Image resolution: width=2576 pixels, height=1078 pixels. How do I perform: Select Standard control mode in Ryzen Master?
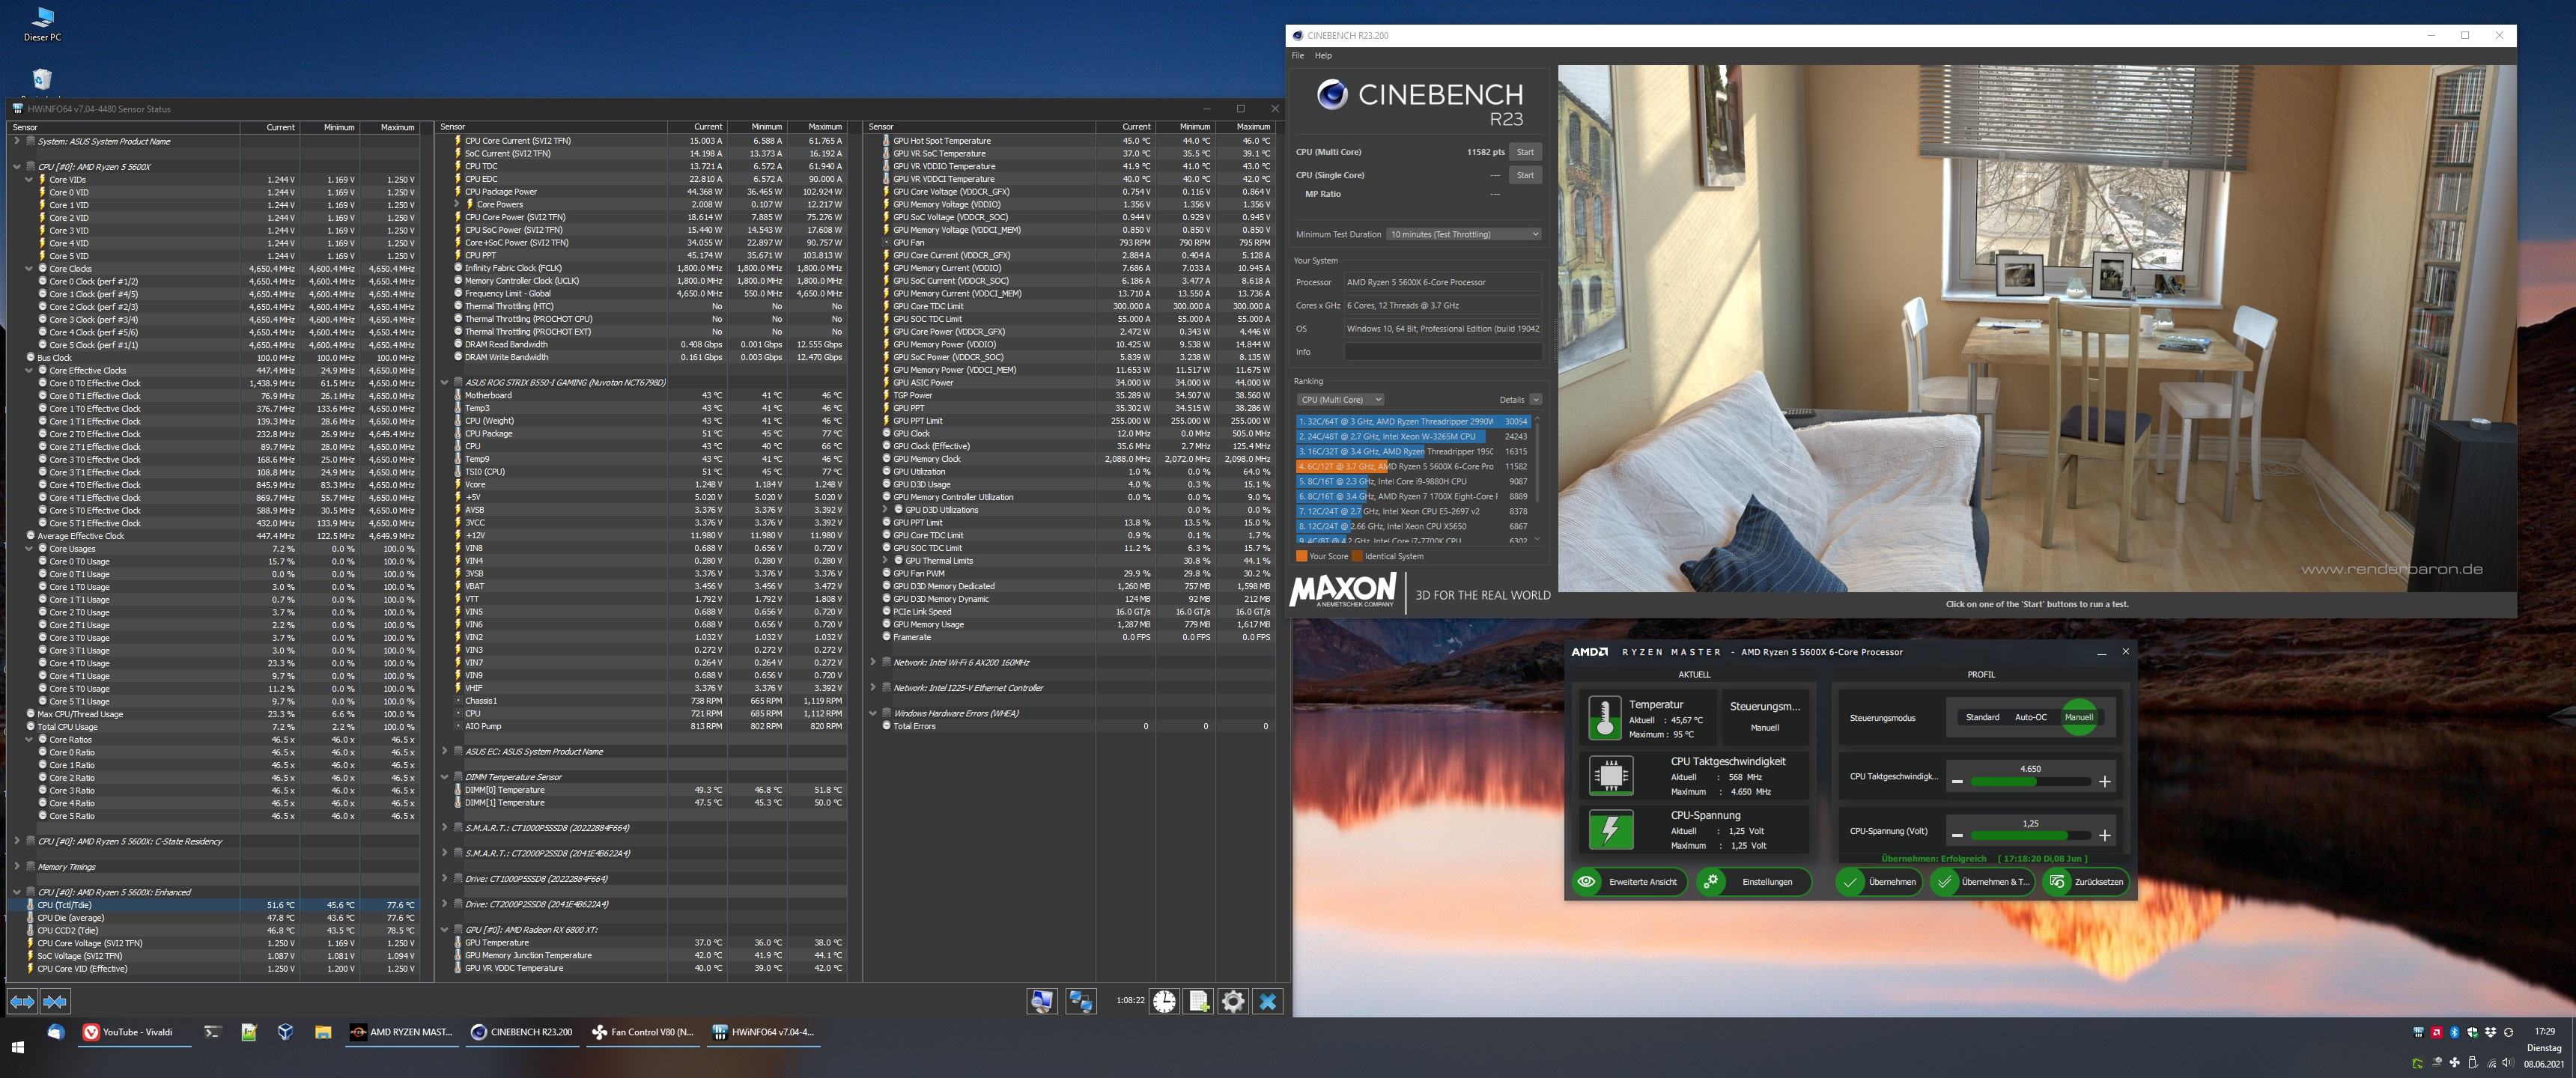pyautogui.click(x=1982, y=717)
